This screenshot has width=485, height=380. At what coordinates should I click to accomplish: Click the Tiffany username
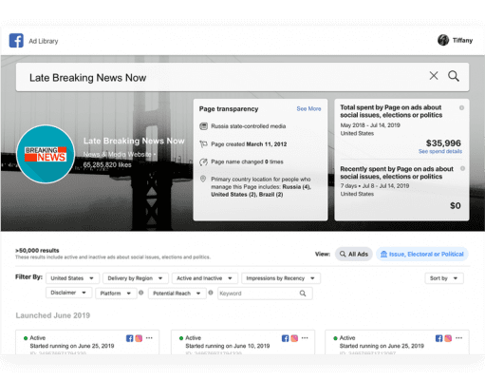pyautogui.click(x=462, y=41)
